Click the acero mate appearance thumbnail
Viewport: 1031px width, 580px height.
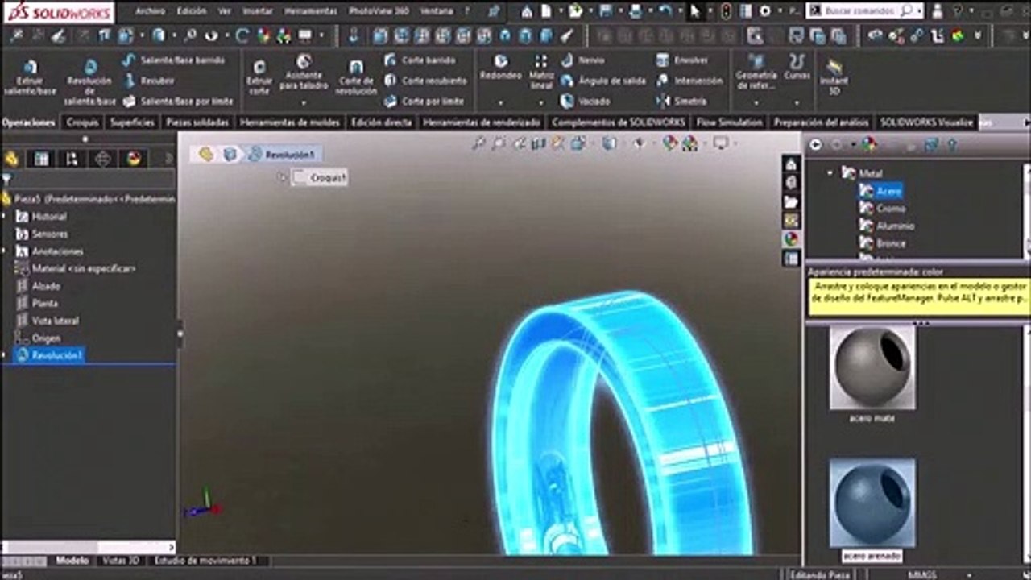pyautogui.click(x=872, y=367)
